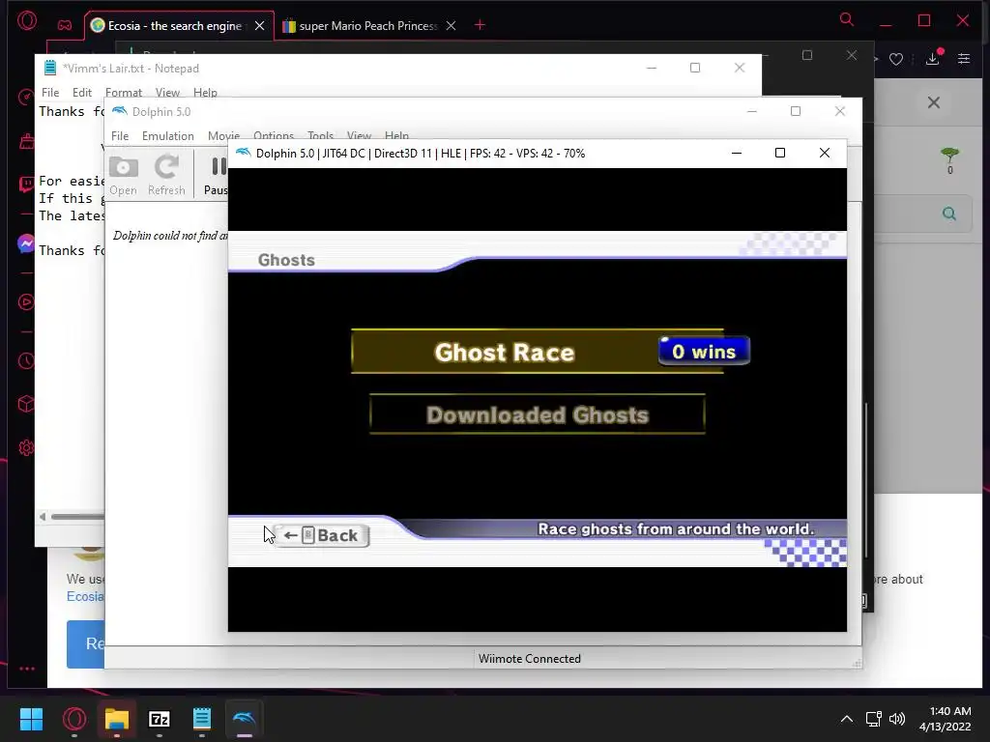Open the volume speaker tray icon
The width and height of the screenshot is (990, 742).
coord(897,719)
